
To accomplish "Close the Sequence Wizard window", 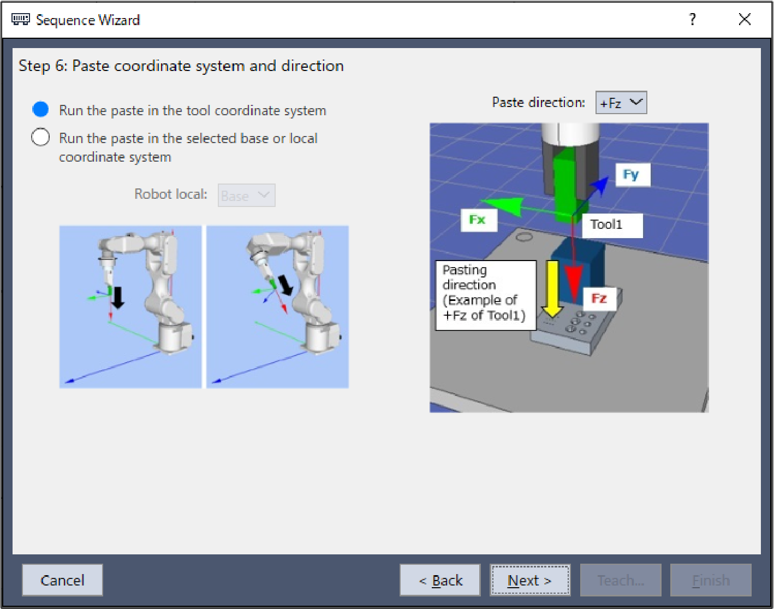I will point(744,20).
